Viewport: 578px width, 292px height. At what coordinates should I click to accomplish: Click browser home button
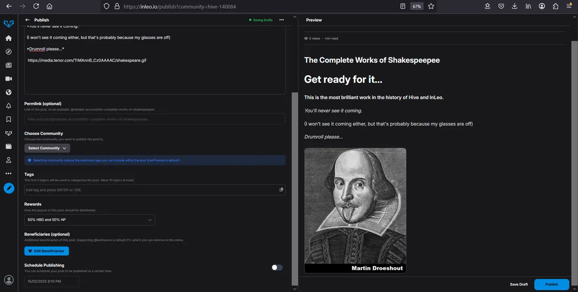[49, 6]
